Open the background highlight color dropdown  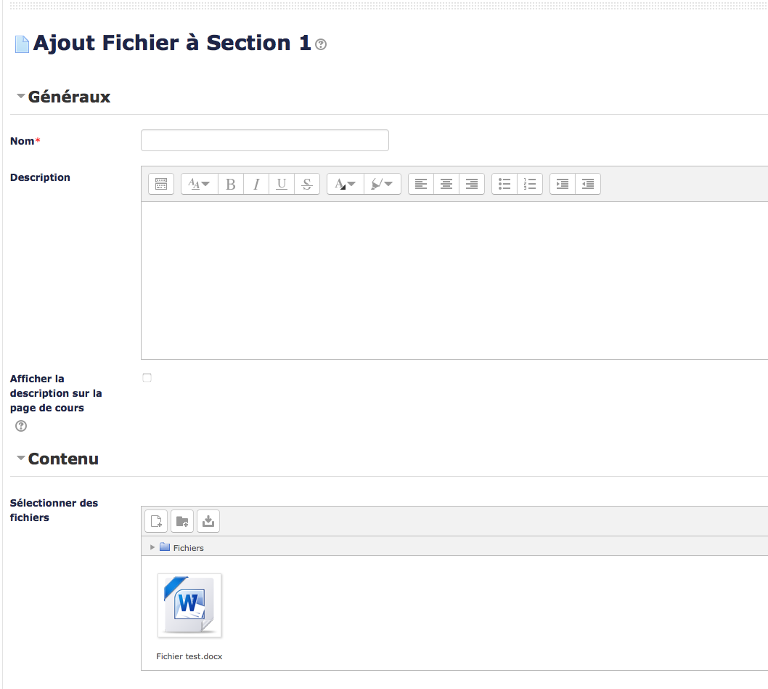[382, 184]
